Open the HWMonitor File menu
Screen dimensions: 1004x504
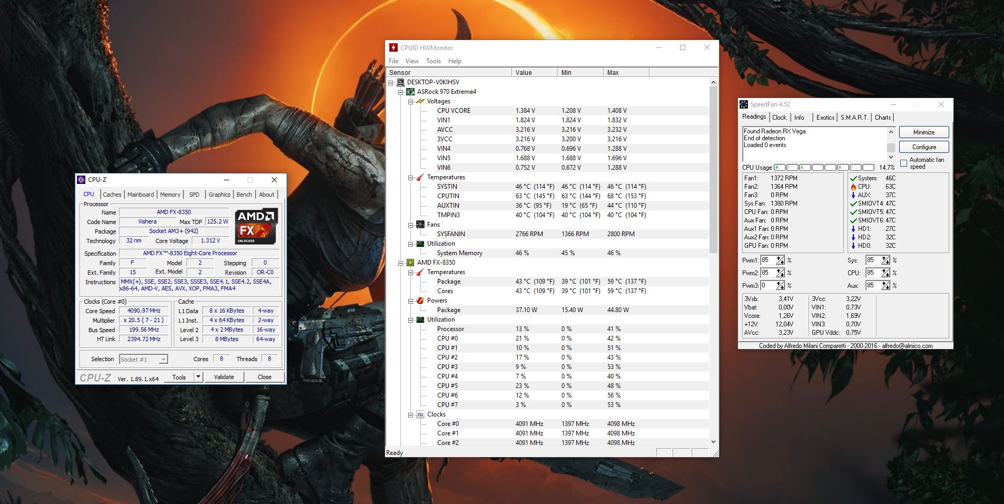click(x=393, y=61)
